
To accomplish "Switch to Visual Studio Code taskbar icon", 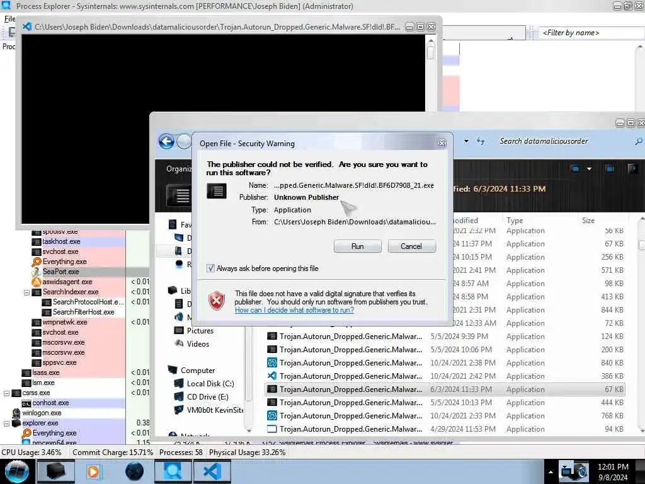I will point(212,471).
